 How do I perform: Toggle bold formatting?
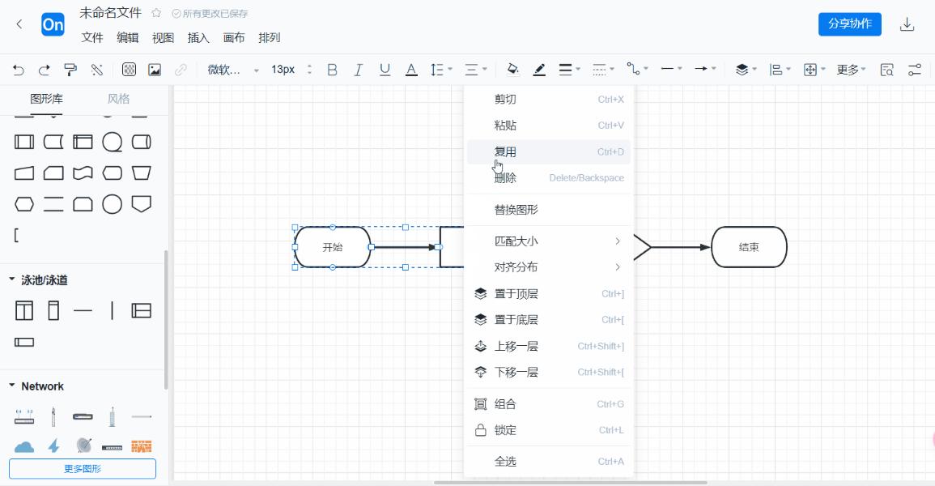[332, 70]
